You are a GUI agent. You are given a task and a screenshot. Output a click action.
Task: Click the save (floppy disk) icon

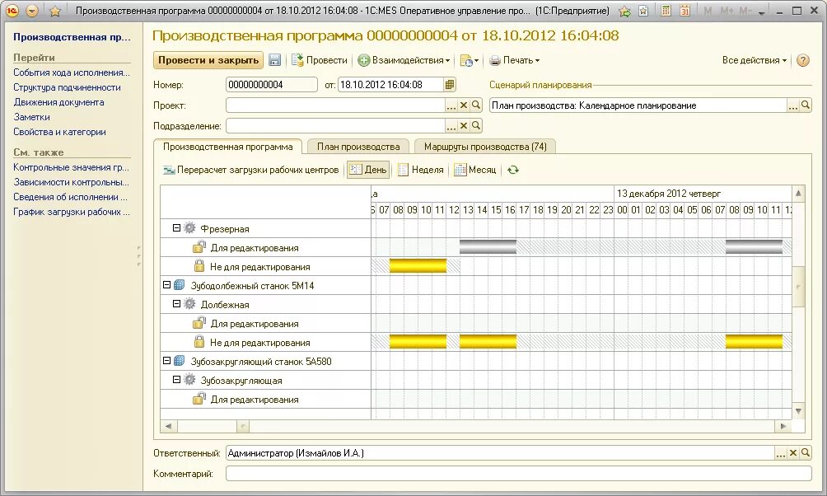(275, 59)
